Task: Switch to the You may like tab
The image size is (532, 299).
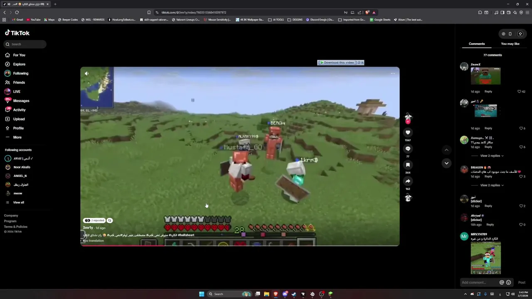Action: click(510, 44)
